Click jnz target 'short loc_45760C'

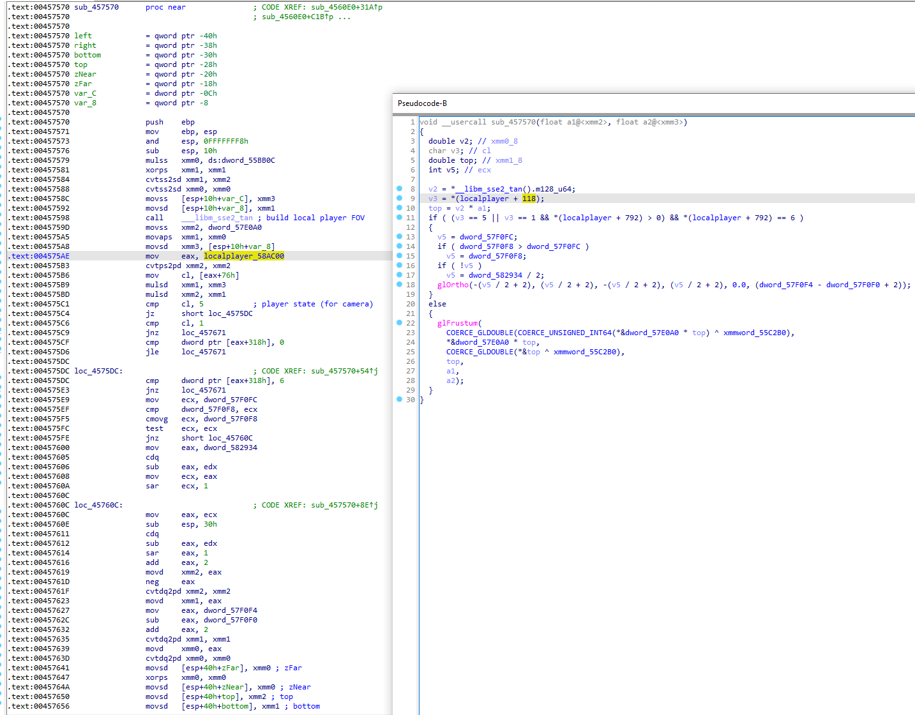217,438
